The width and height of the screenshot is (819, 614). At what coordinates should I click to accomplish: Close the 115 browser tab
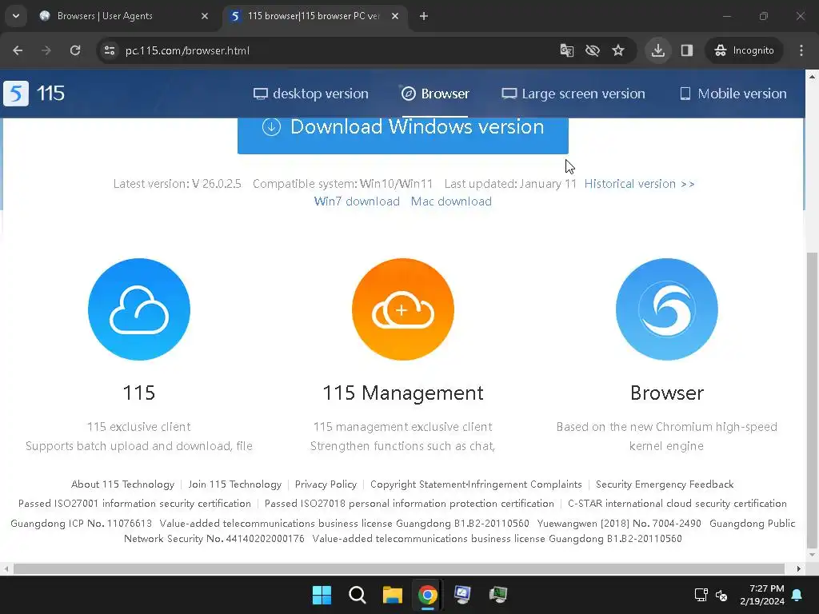point(395,16)
